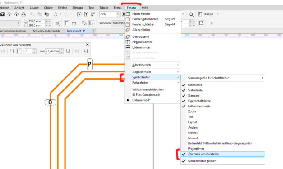Add new document tab with plus
The image size is (283, 169).
pyautogui.click(x=93, y=31)
